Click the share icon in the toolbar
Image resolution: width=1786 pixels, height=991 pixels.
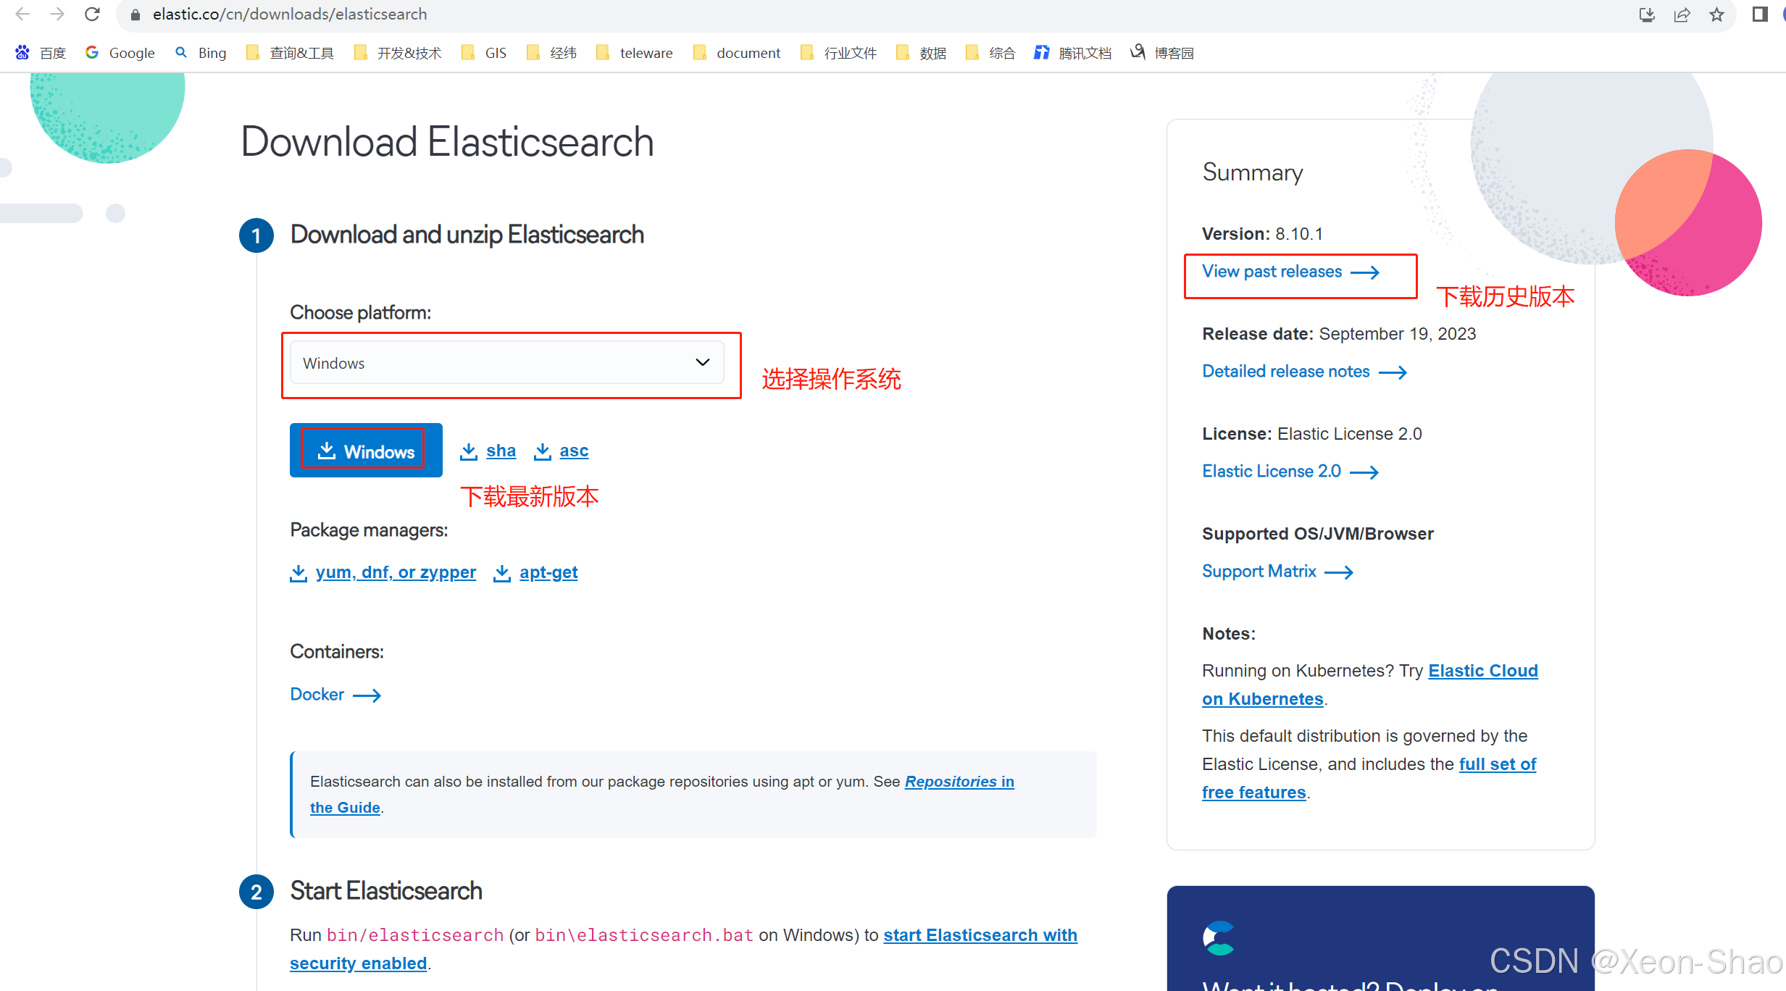[1682, 14]
